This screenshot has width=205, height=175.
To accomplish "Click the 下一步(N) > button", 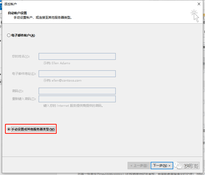I will pyautogui.click(x=162, y=166).
